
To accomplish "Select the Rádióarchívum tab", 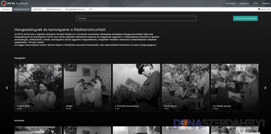I will tap(22, 9).
